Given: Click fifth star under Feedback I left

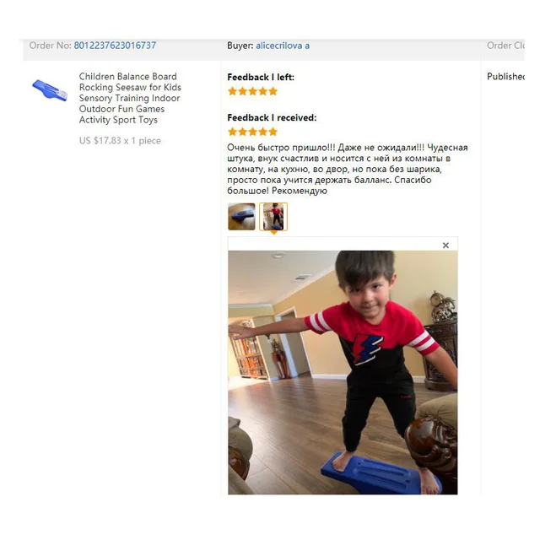Looking at the screenshot, I should pos(273,91).
